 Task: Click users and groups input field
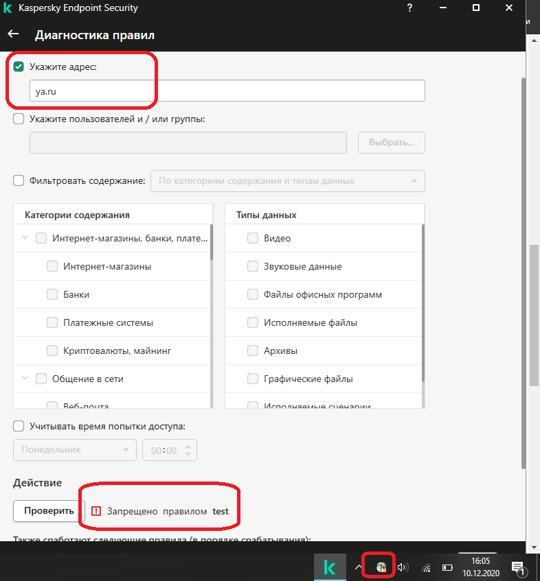point(188,143)
